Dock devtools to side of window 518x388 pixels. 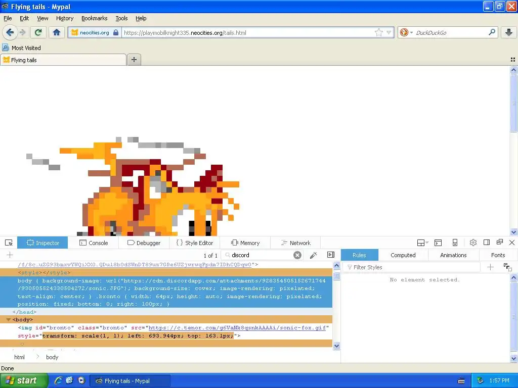pos(486,243)
